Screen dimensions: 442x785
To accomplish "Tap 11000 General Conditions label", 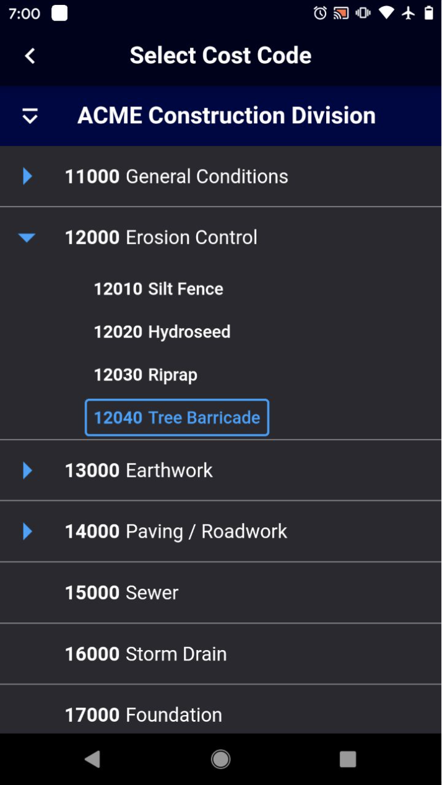I will 176,176.
